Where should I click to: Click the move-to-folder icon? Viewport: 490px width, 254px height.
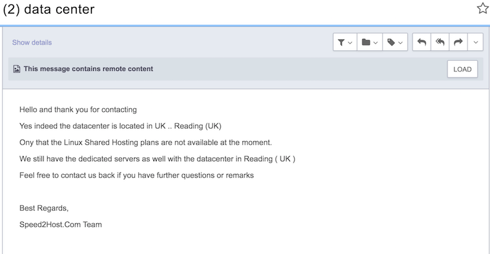366,42
